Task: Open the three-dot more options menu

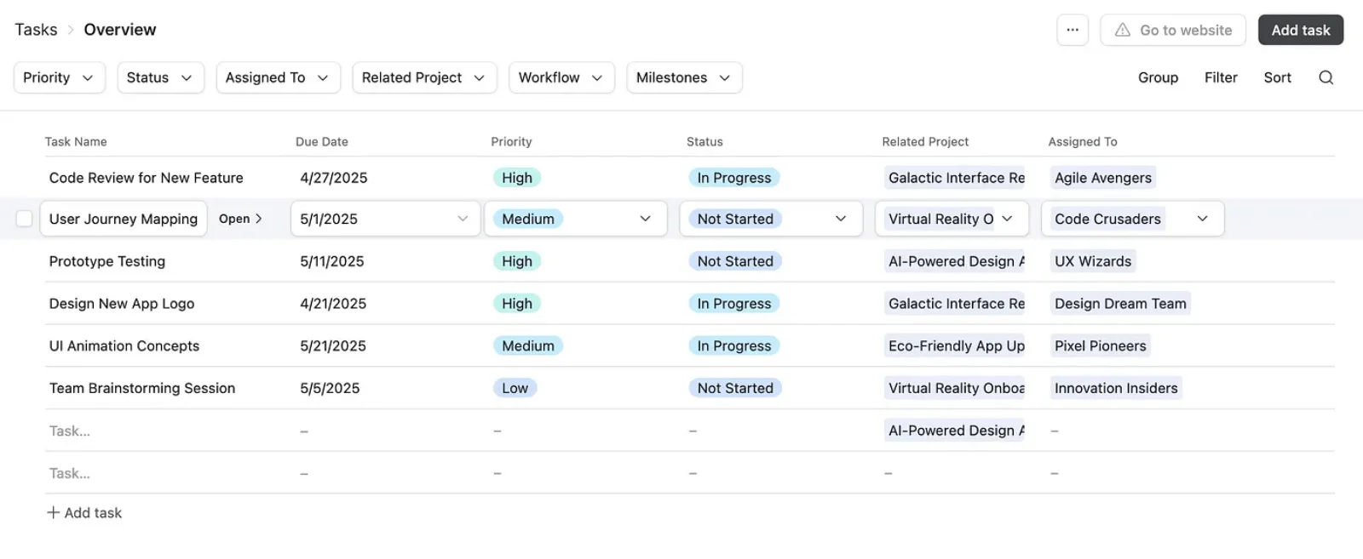Action: [1073, 30]
